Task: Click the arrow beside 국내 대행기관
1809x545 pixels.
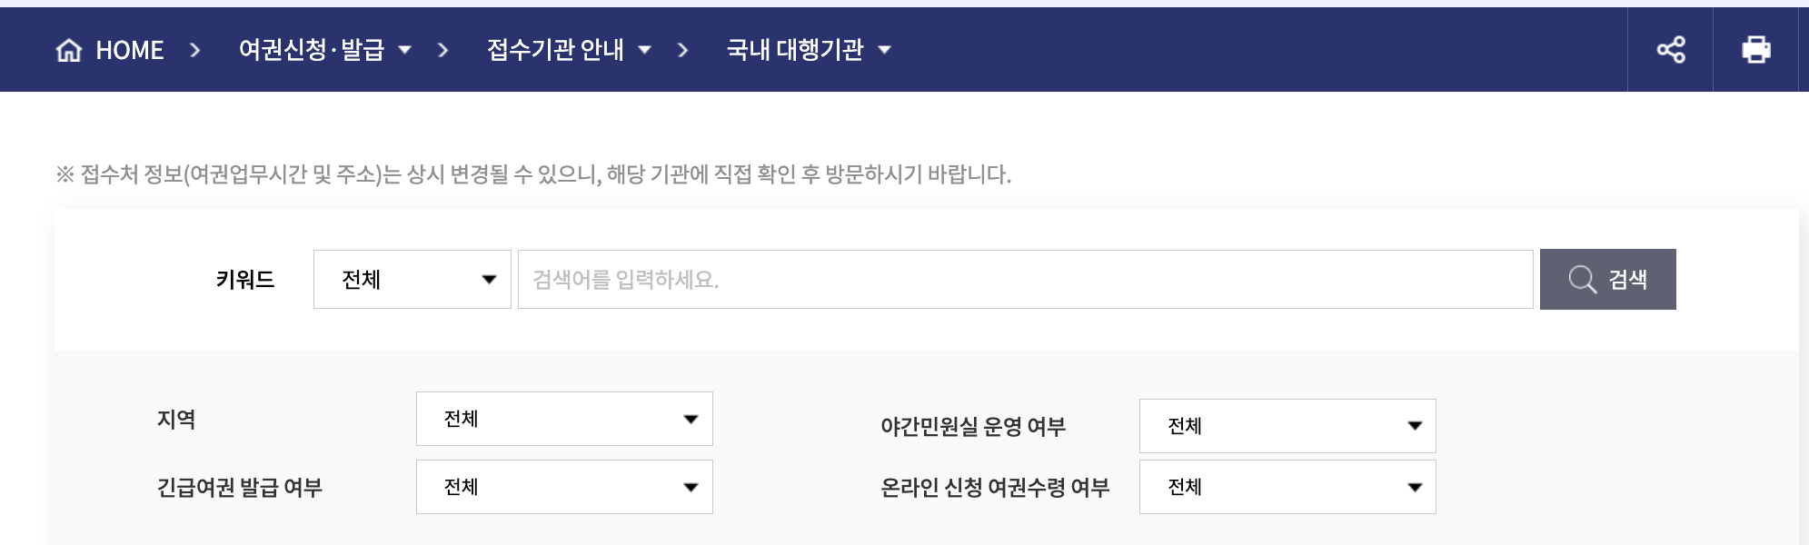Action: 888,52
